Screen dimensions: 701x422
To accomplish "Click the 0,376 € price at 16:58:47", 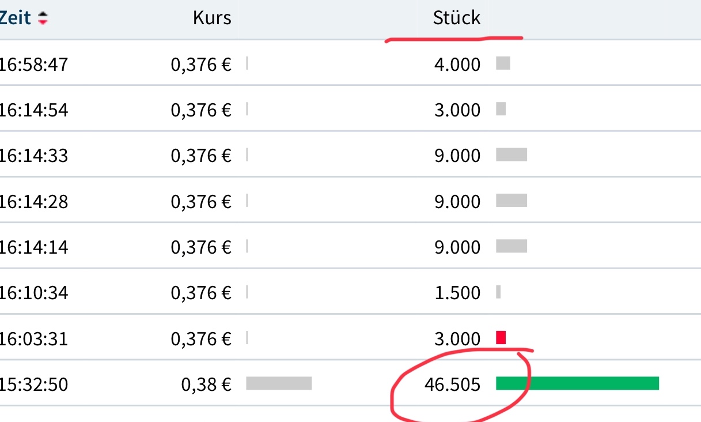I will (201, 64).
